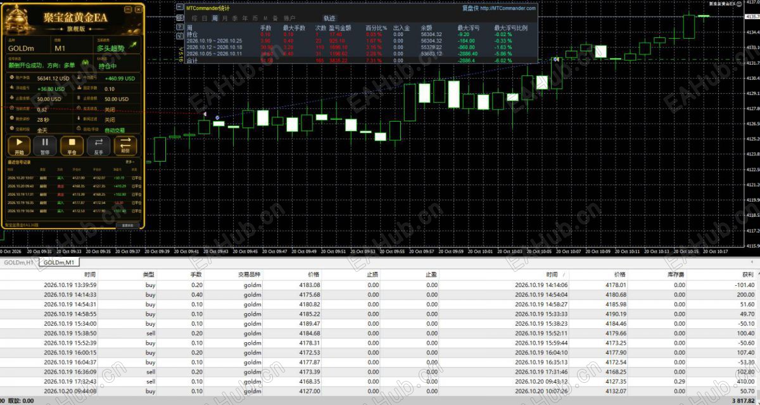Screen dimensions: 760x405
Task: Expand 更多 in the recent signal records
Action: (x=130, y=162)
